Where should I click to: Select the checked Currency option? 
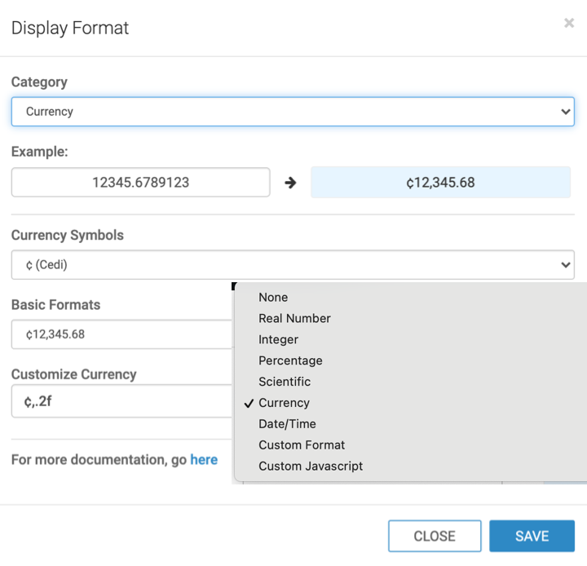click(x=284, y=403)
